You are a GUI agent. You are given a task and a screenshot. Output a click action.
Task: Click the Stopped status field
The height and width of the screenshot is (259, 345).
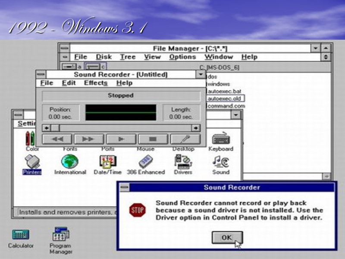121,95
